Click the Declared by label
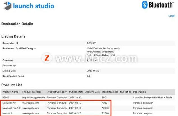 click(x=9, y=66)
